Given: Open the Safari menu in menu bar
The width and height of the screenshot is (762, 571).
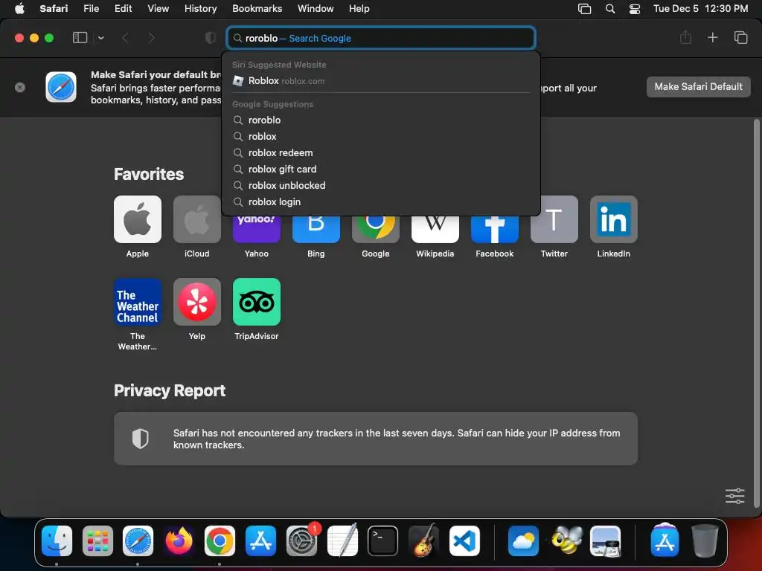Looking at the screenshot, I should coord(54,8).
